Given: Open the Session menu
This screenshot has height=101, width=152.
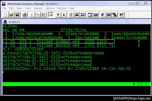Looking at the screenshot, I should point(38,8).
